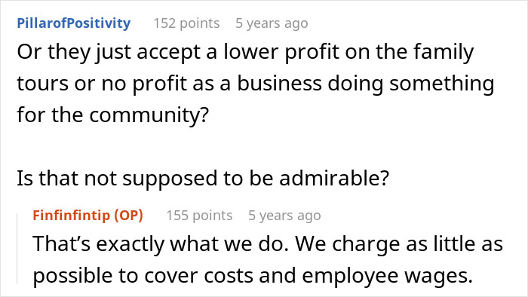Image resolution: width=528 pixels, height=297 pixels.
Task: Open PillarofPositivity's user profile
Action: tap(74, 23)
